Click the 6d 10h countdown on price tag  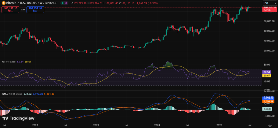coord(267,10)
